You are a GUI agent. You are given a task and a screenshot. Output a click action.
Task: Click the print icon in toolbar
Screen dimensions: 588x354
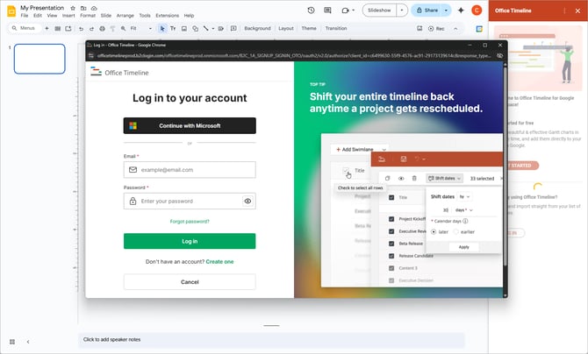(x=102, y=28)
